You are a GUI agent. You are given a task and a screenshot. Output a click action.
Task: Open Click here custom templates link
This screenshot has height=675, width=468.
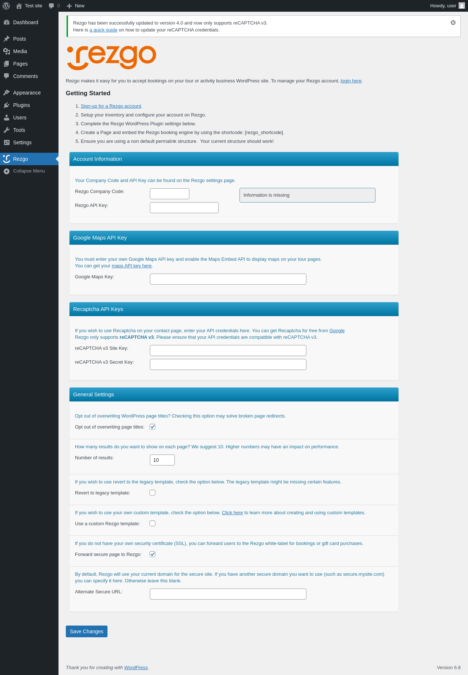point(232,513)
